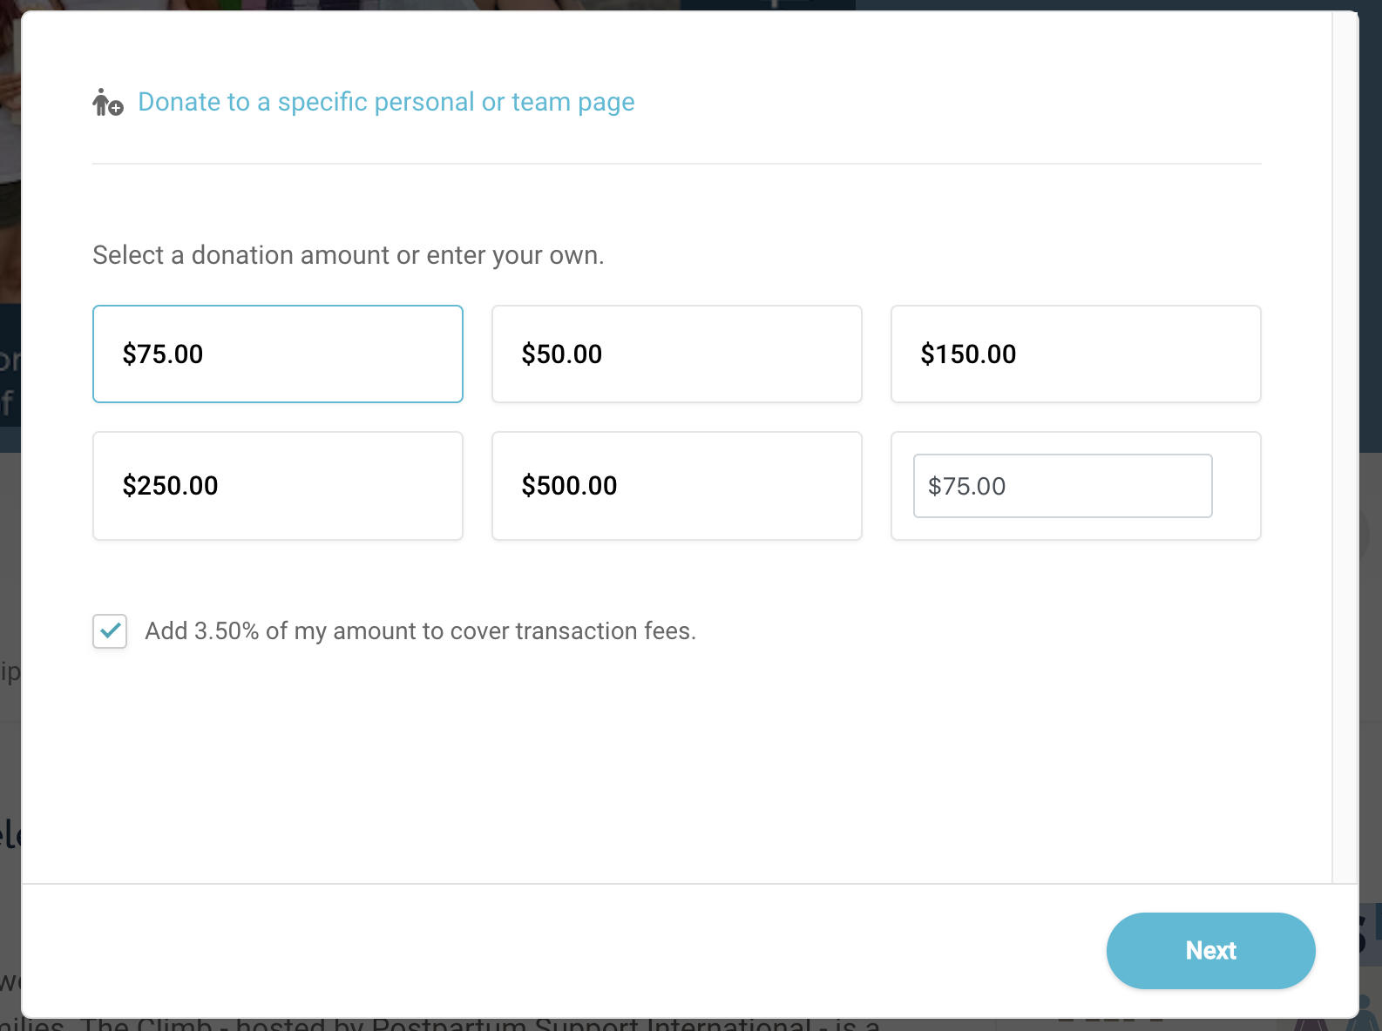
Task: Select the $250.00 donation tile
Action: pos(277,486)
